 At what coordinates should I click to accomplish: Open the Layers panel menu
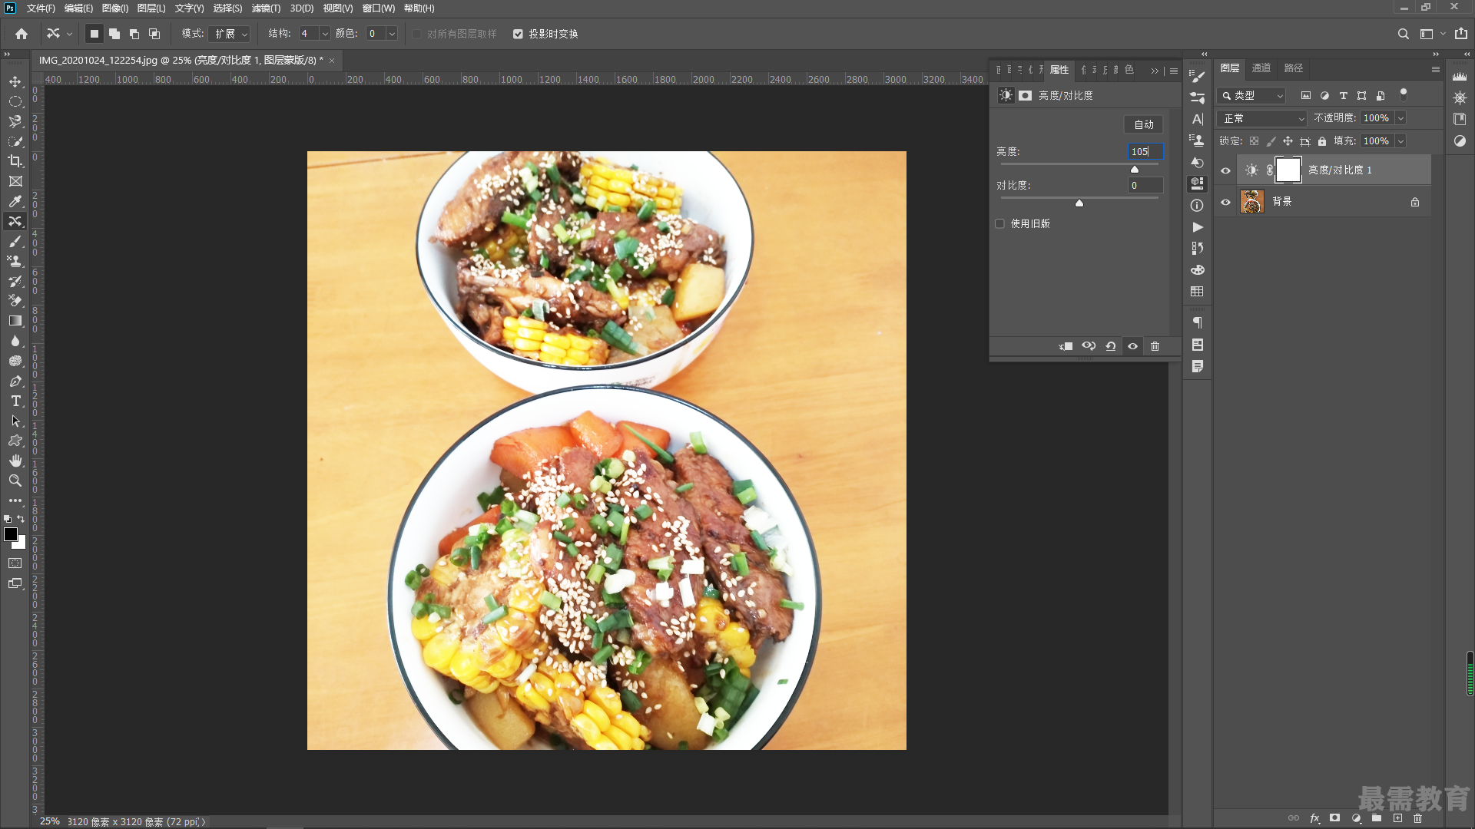coord(1435,69)
